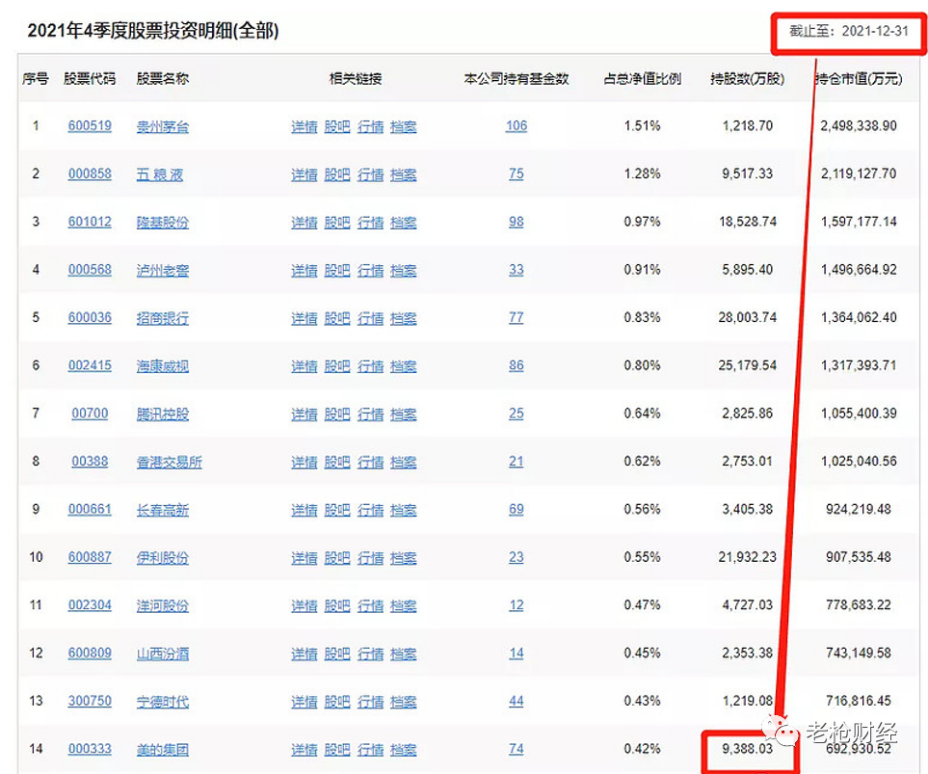The image size is (928, 774).
Task: Open 泸州老窖 stock name link
Action: coord(163,271)
